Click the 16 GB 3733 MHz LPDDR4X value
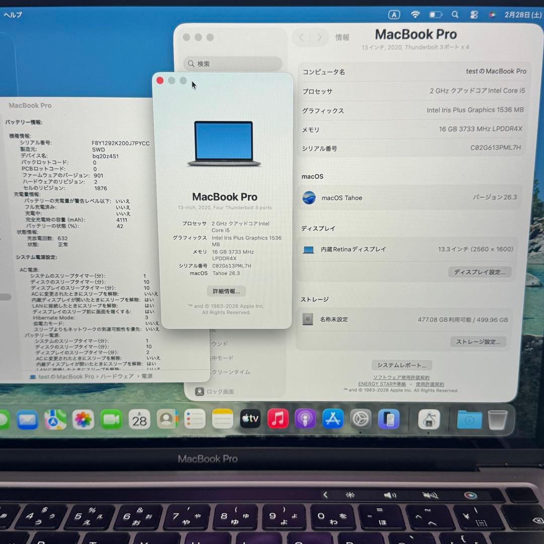Viewport: 544px width, 544px height. tap(481, 129)
